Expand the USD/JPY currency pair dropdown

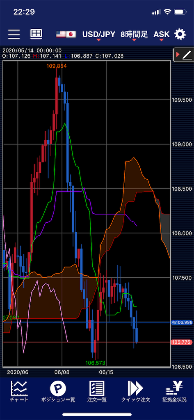[98, 34]
